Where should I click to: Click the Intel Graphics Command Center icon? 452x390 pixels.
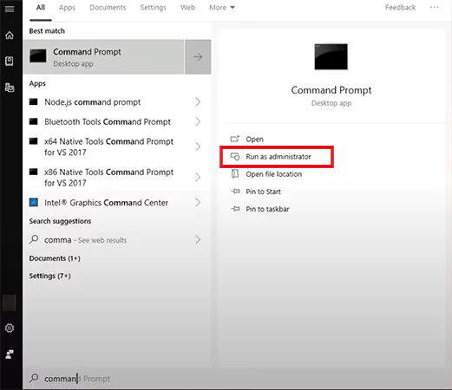click(x=34, y=202)
